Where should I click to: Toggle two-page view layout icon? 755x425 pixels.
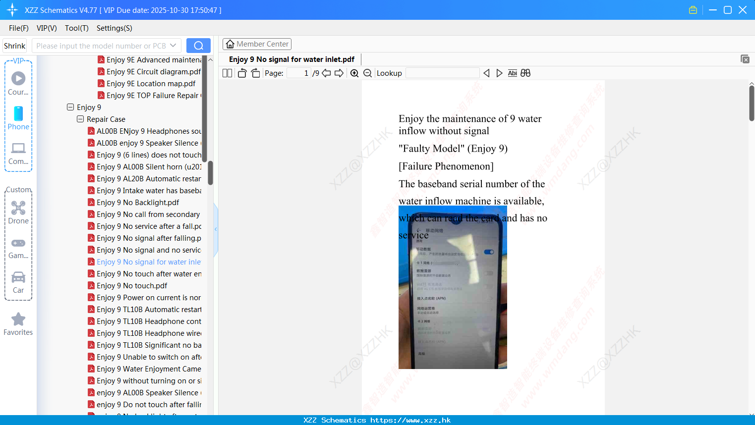click(227, 73)
